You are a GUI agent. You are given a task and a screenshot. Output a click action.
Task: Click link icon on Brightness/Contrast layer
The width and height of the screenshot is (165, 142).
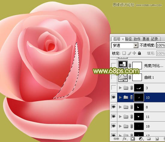pos(130,65)
